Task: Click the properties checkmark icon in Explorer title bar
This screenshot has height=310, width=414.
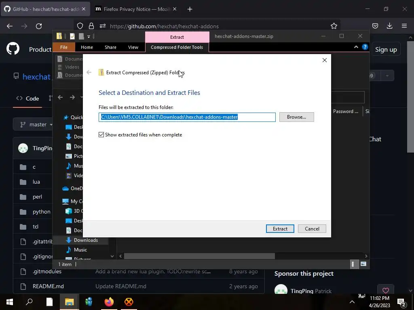Action: click(x=72, y=36)
